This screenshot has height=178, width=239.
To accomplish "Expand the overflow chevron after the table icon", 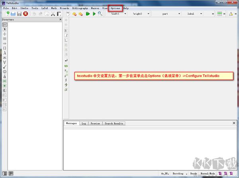I will 224,14.
